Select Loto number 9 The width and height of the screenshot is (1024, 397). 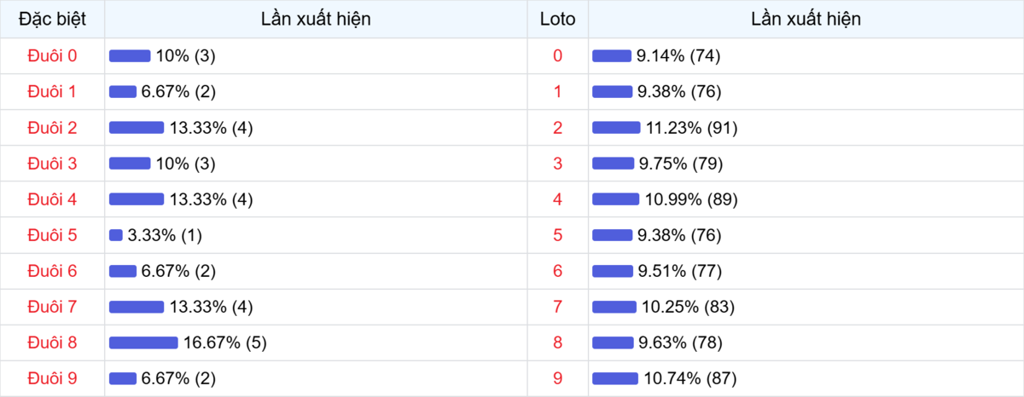click(x=558, y=378)
